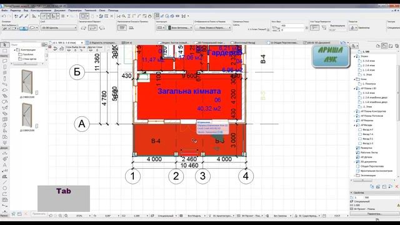Image resolution: width=400 pixels, height=225 pixels.
Task: Click the Параметры... button under Свойства
Action: click(x=374, y=214)
